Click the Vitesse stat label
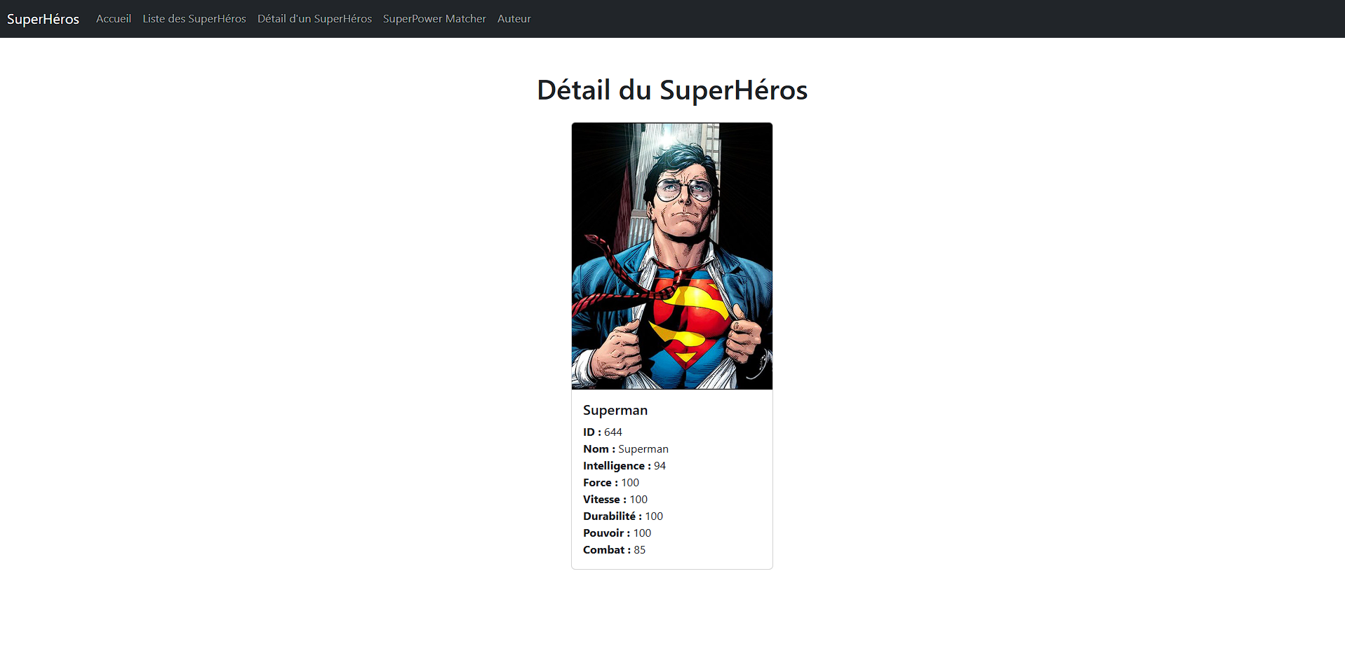 [604, 500]
